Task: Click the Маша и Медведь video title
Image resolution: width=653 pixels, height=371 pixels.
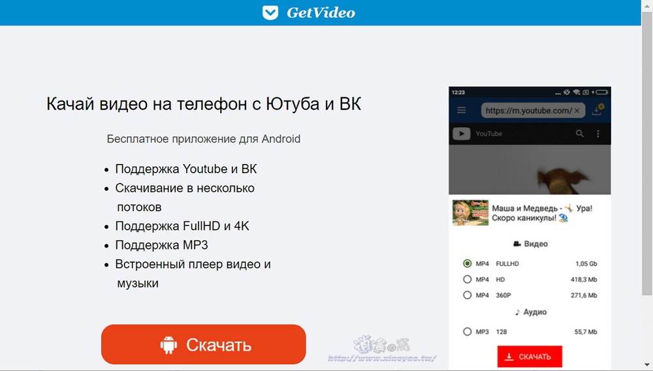Action: 541,213
